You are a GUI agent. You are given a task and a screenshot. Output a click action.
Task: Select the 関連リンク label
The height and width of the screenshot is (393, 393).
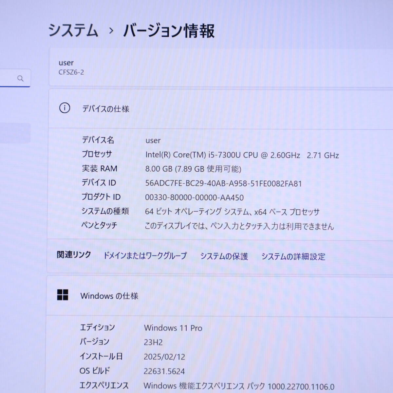click(74, 255)
